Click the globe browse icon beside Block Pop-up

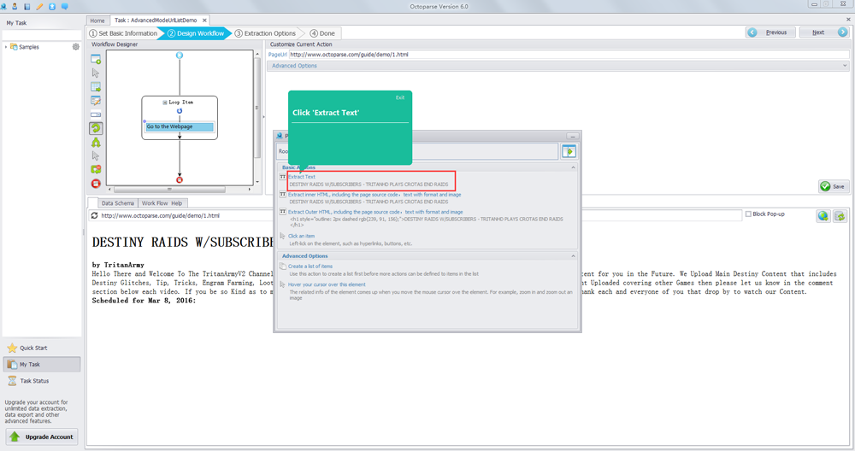pyautogui.click(x=823, y=216)
